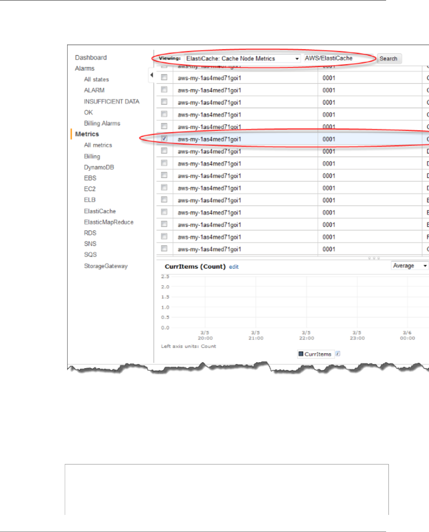
Task: Open EBS metrics
Action: (x=90, y=178)
